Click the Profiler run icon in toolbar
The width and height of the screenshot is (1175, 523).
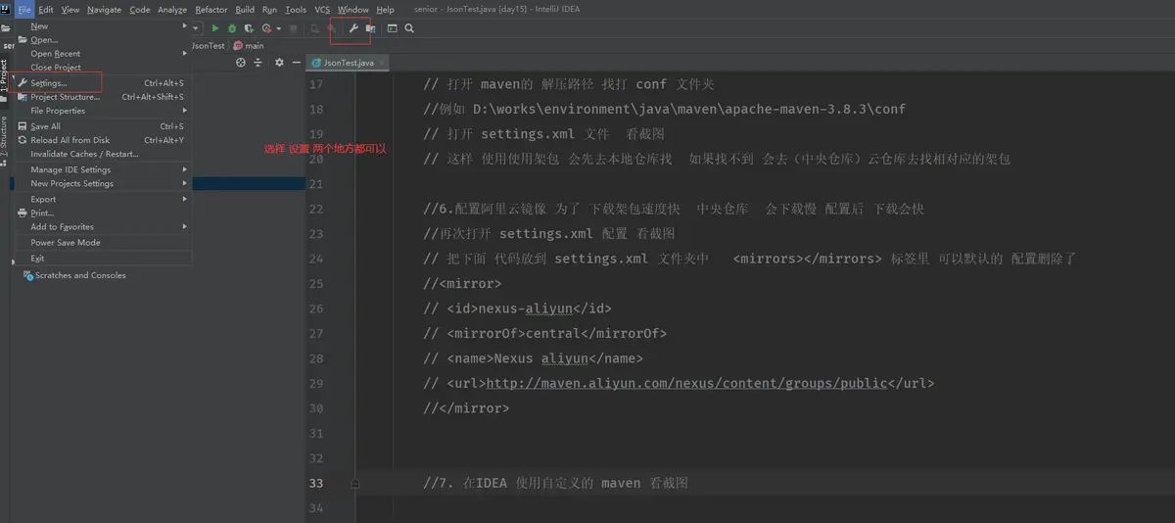pyautogui.click(x=266, y=28)
